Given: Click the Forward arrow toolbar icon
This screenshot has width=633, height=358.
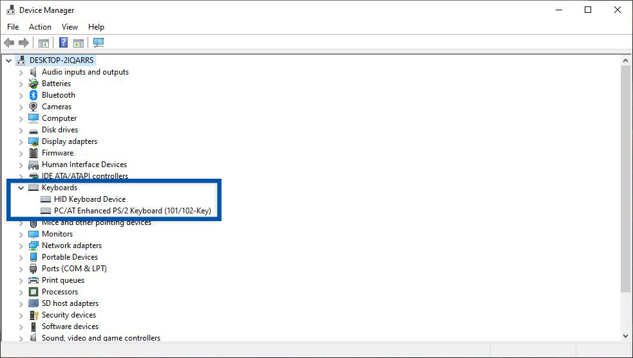Looking at the screenshot, I should tap(23, 42).
